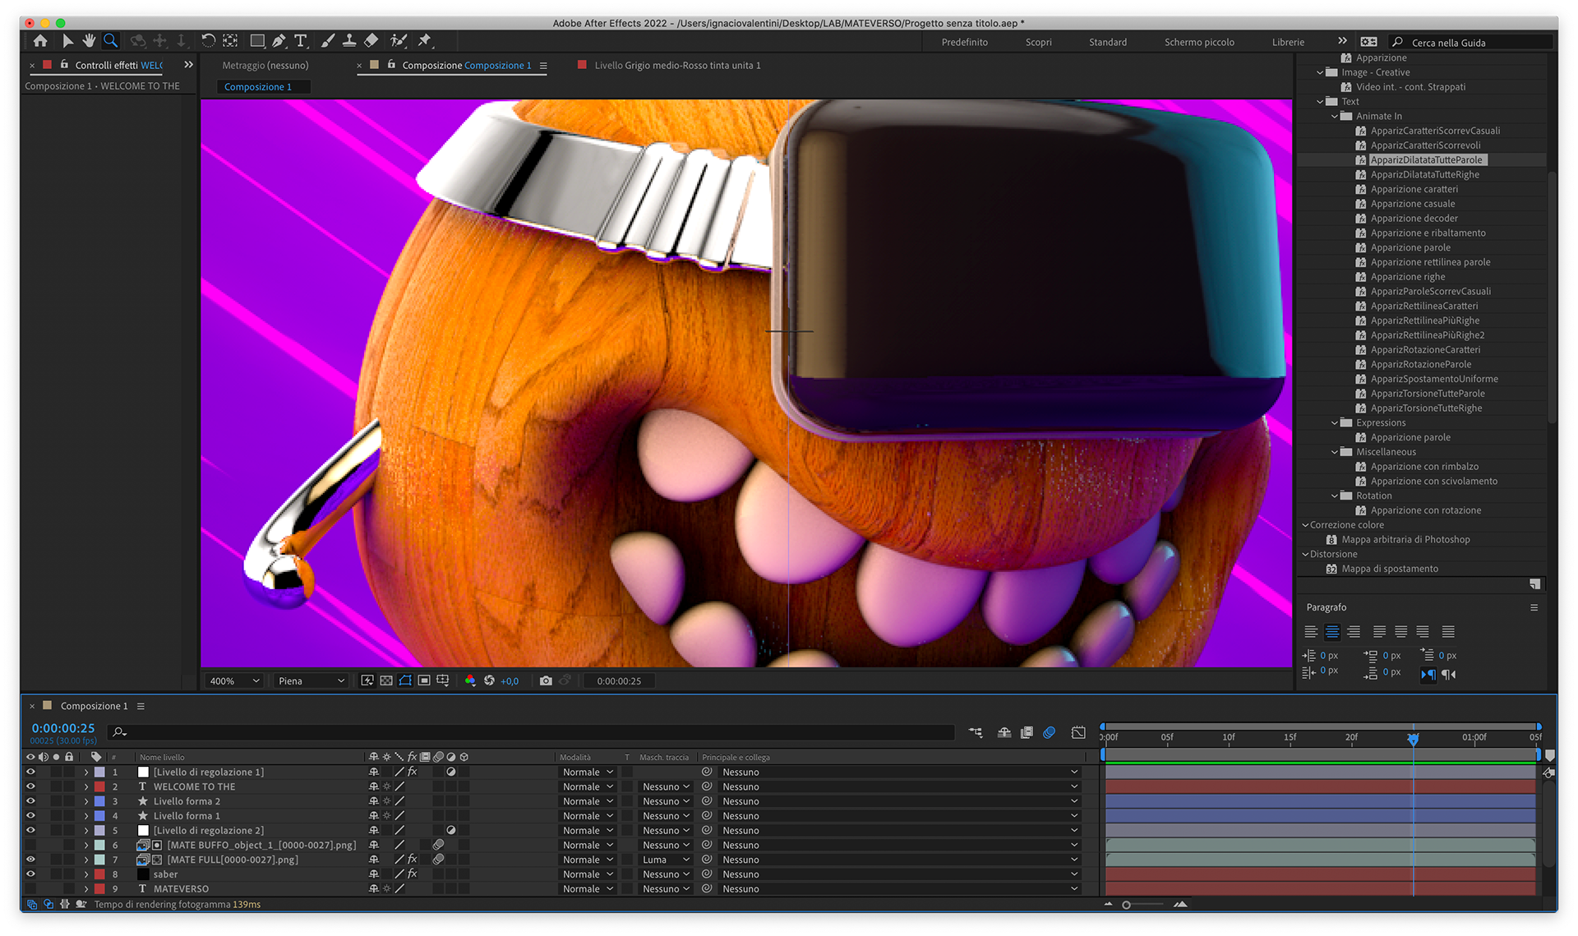The height and width of the screenshot is (936, 1578).
Task: Toggle transparency grid in composition viewer
Action: (386, 680)
